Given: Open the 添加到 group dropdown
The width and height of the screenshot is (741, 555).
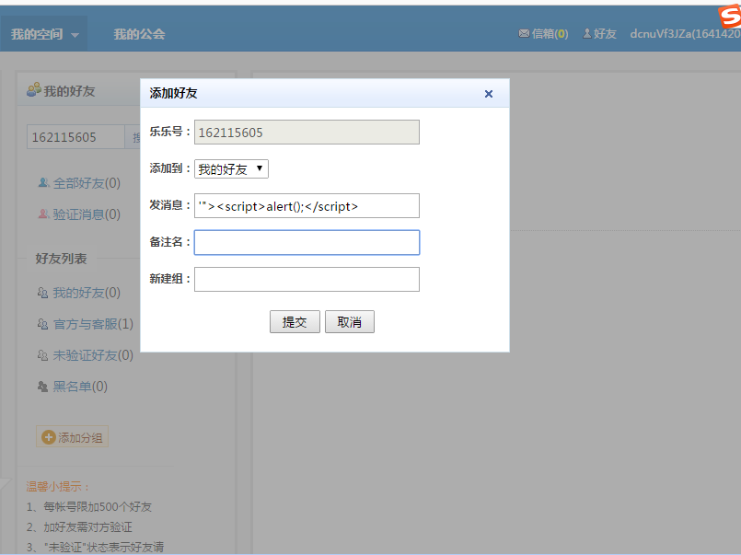Looking at the screenshot, I should click(231, 168).
